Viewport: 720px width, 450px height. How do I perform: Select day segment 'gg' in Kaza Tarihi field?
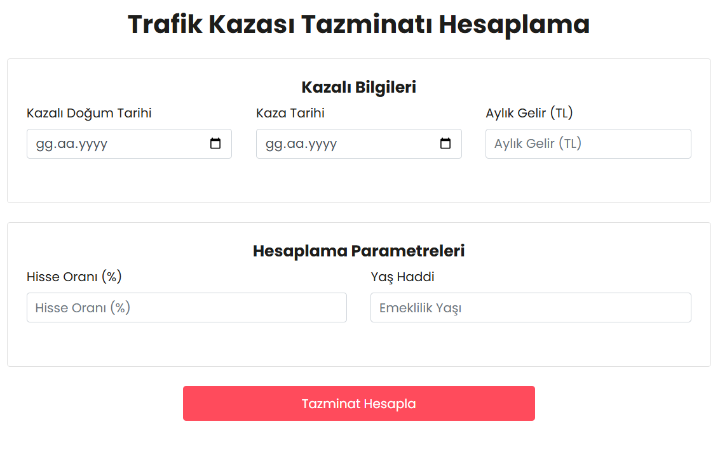273,144
